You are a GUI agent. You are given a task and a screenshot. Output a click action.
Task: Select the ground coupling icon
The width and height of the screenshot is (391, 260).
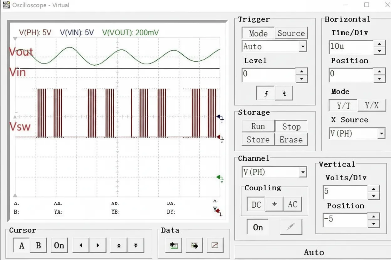tap(274, 204)
